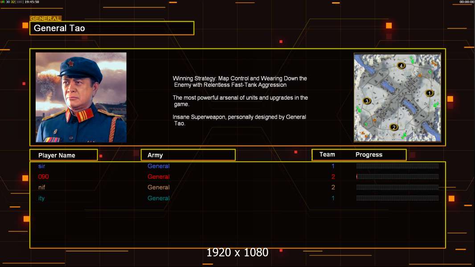The height and width of the screenshot is (267, 475).
Task: Click team number 2 in 090's row
Action: [x=333, y=177]
